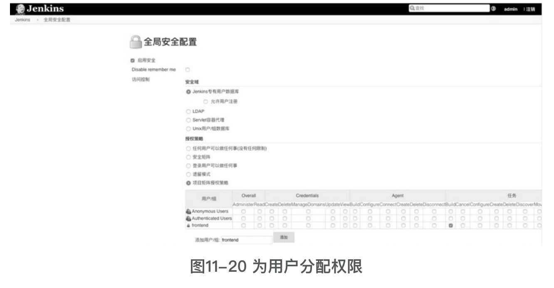The height and width of the screenshot is (288, 554).
Task: Click the Authenticated Users row label
Action: point(212,218)
